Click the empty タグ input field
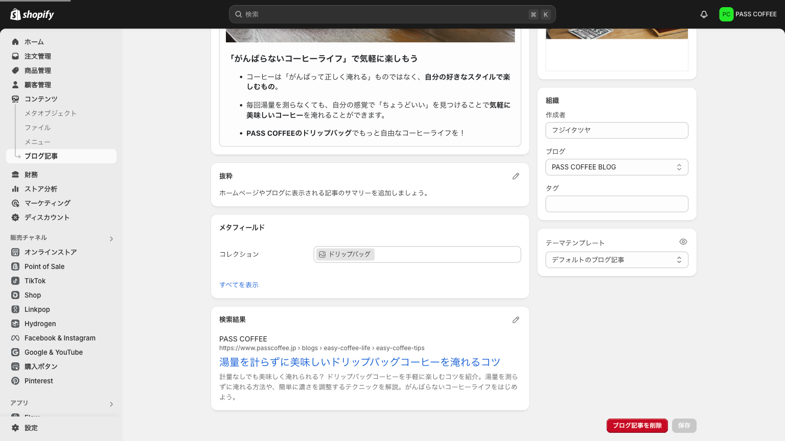Image resolution: width=785 pixels, height=441 pixels. 617,204
